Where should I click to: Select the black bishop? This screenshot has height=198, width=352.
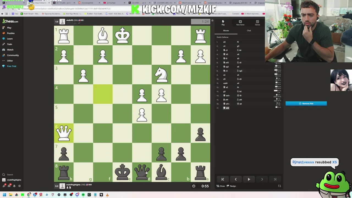click(x=161, y=172)
